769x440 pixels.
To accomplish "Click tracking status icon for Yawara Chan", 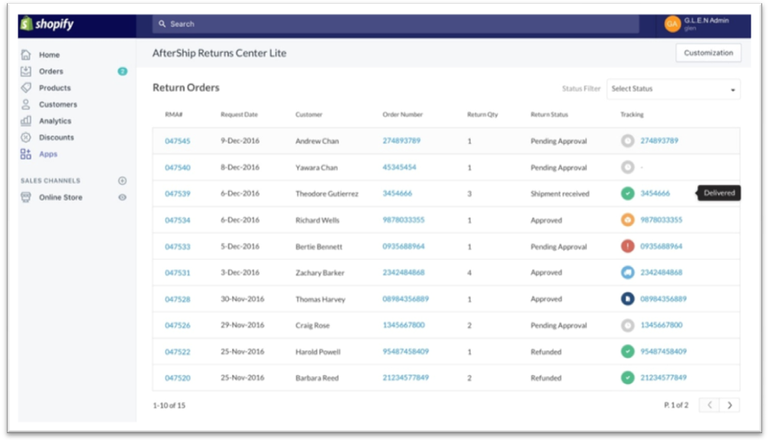I will click(x=627, y=167).
